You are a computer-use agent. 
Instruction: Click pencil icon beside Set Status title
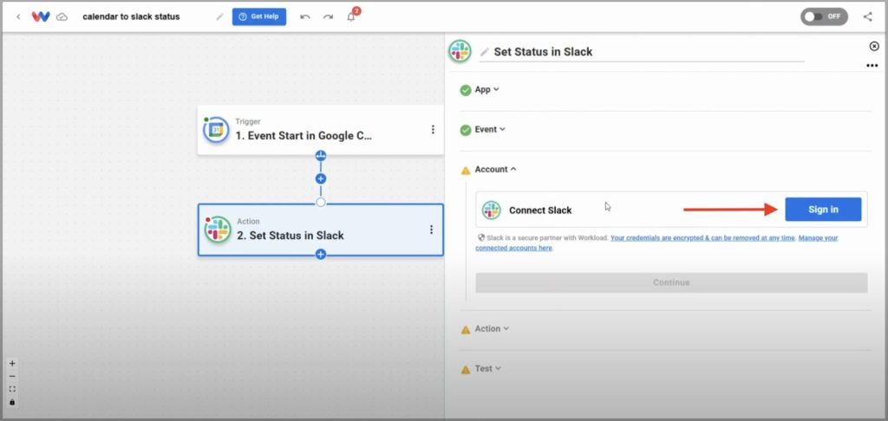coord(484,52)
